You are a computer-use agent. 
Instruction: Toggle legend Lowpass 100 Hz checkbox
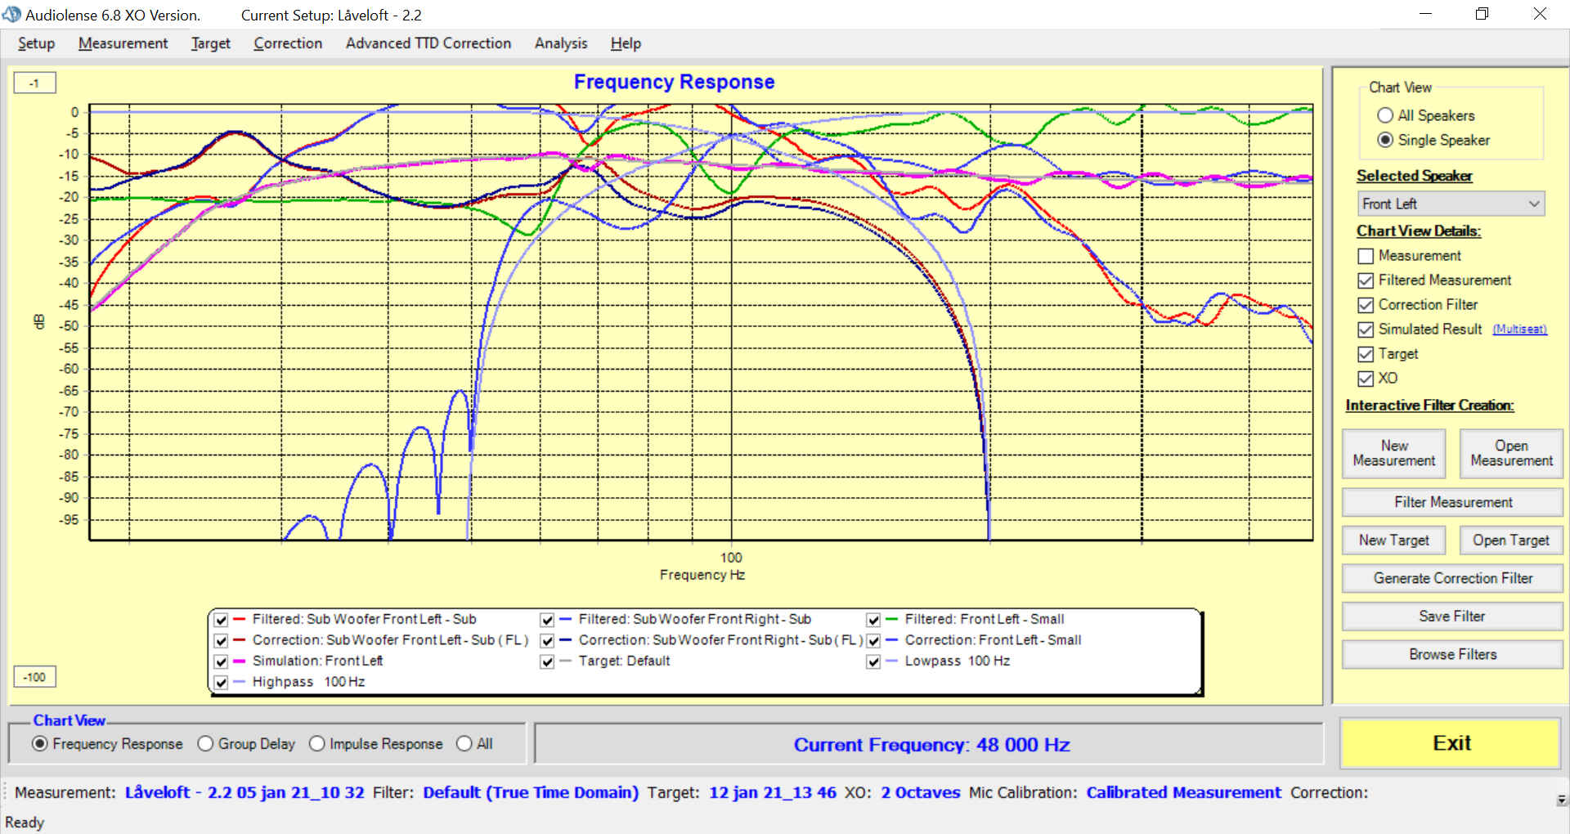(873, 661)
